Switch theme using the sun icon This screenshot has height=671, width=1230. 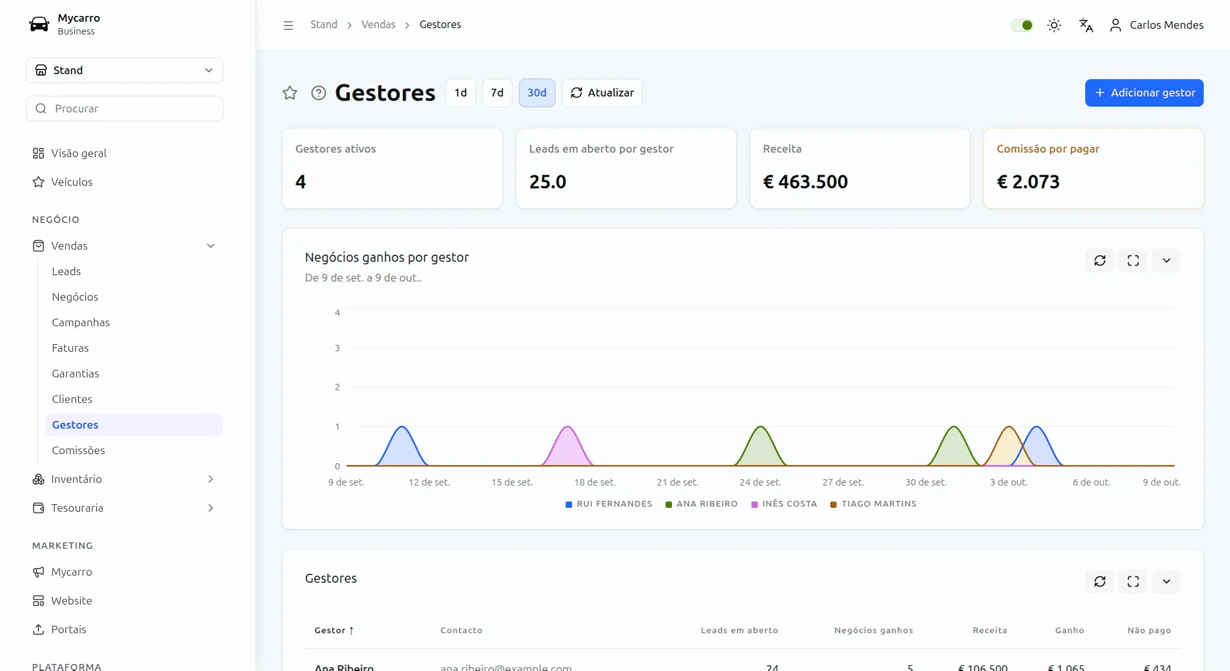pos(1054,25)
